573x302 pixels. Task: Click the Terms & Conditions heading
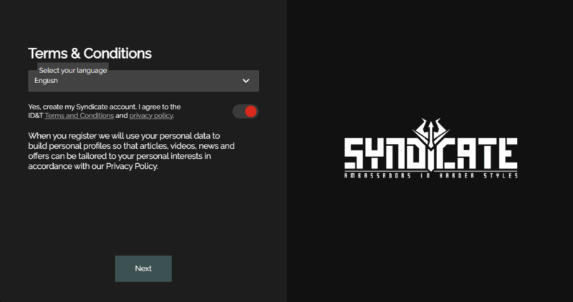(x=90, y=54)
